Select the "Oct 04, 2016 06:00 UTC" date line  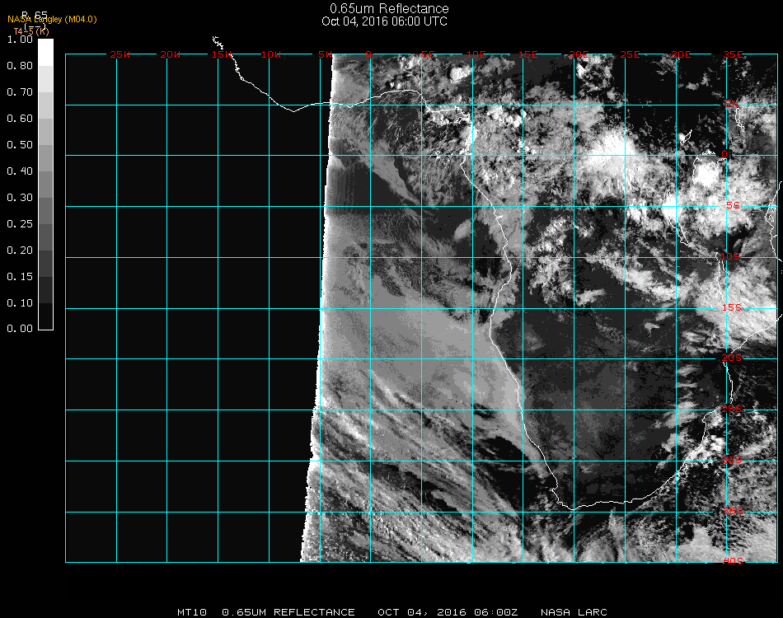[x=385, y=21]
